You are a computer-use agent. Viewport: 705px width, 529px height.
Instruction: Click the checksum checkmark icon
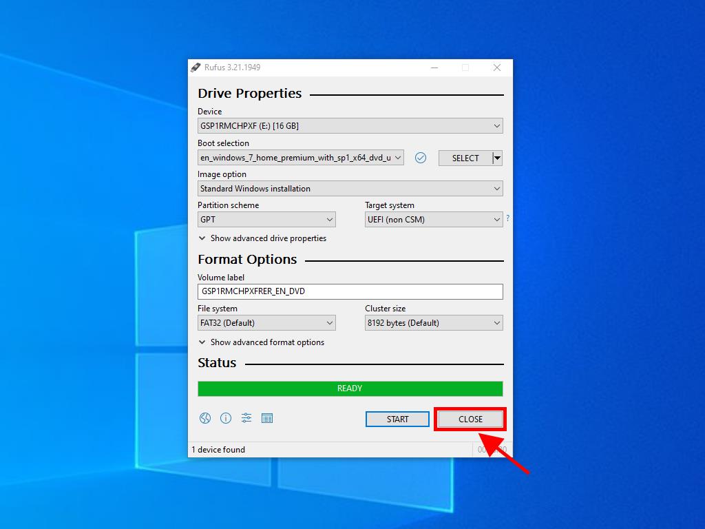click(x=421, y=158)
